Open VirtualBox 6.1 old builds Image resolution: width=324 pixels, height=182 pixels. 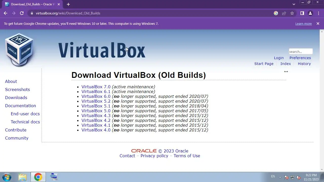[x=96, y=92]
